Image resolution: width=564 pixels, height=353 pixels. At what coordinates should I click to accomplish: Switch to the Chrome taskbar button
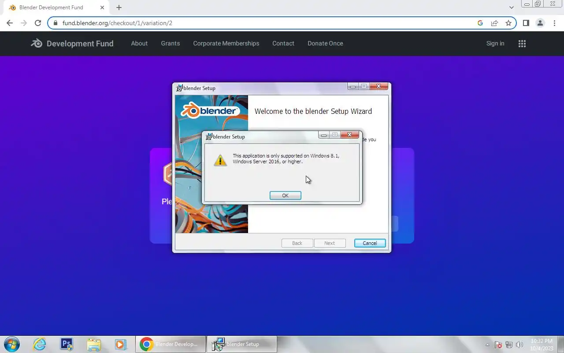(171, 344)
